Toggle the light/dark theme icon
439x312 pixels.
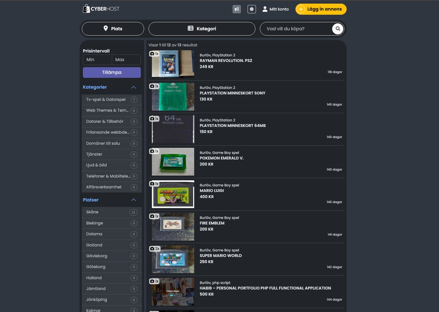pyautogui.click(x=252, y=9)
